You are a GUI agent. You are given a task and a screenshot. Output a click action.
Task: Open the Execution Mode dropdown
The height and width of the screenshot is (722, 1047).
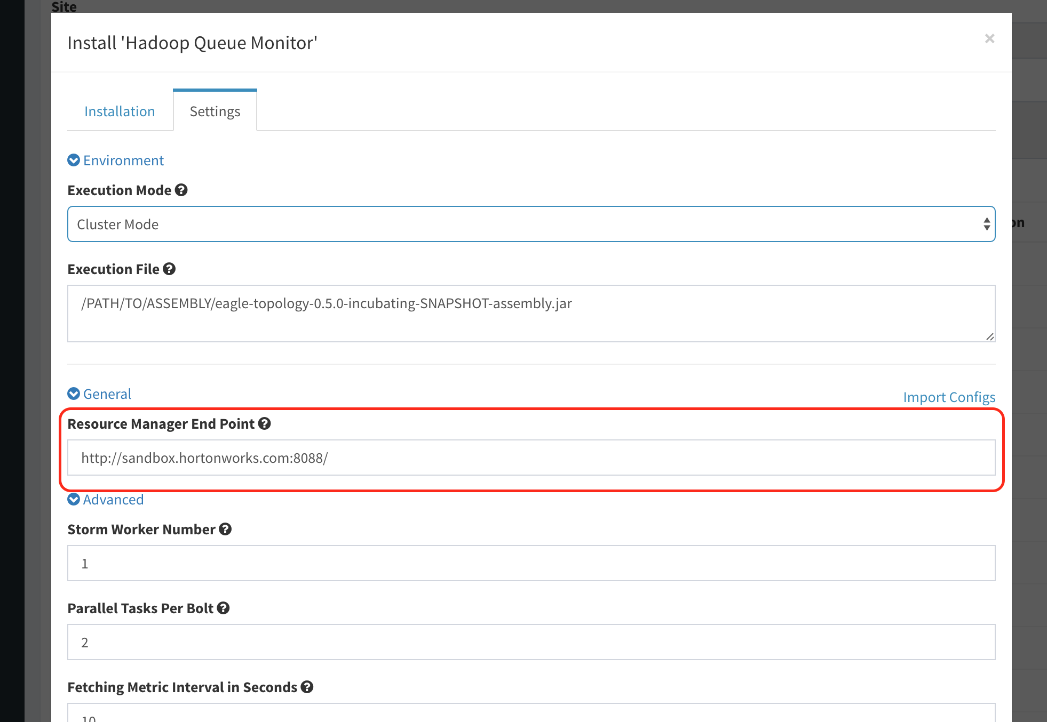531,224
